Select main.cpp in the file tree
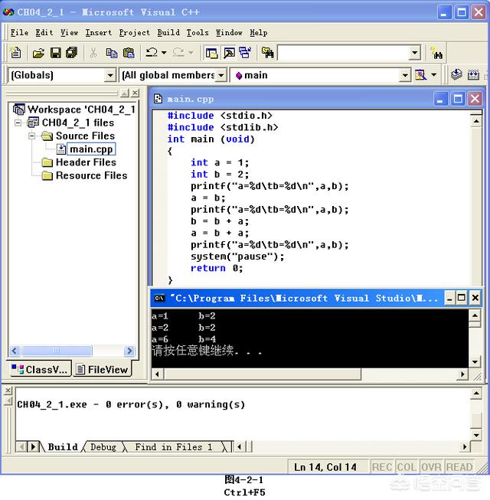This screenshot has height=500, width=490. [91, 149]
